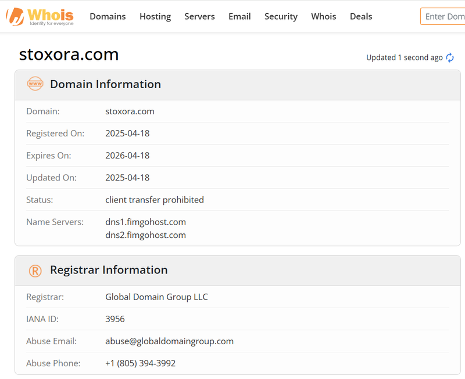Click abuse email abuse@globaldomaingroup.com

(169, 341)
